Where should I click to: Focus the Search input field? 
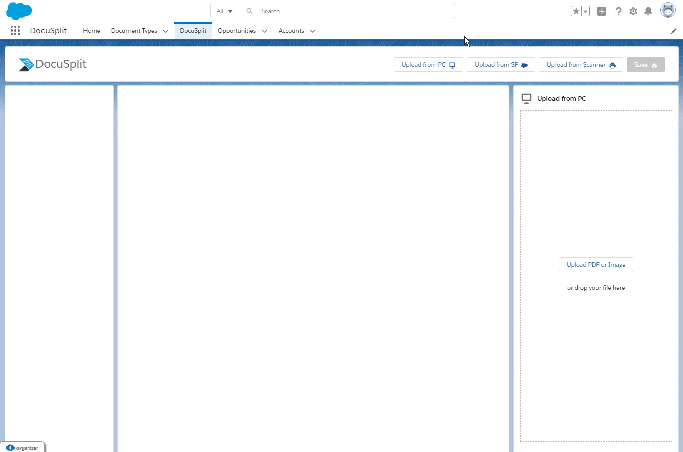(346, 11)
